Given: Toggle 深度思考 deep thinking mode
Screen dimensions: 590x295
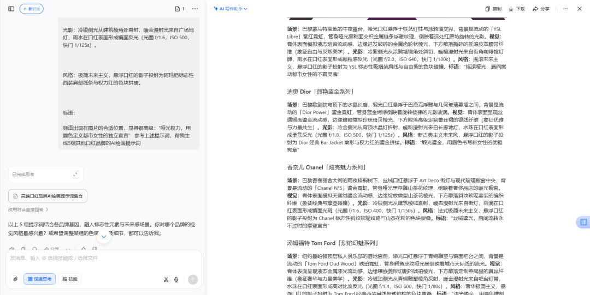Looking at the screenshot, I should [39, 279].
